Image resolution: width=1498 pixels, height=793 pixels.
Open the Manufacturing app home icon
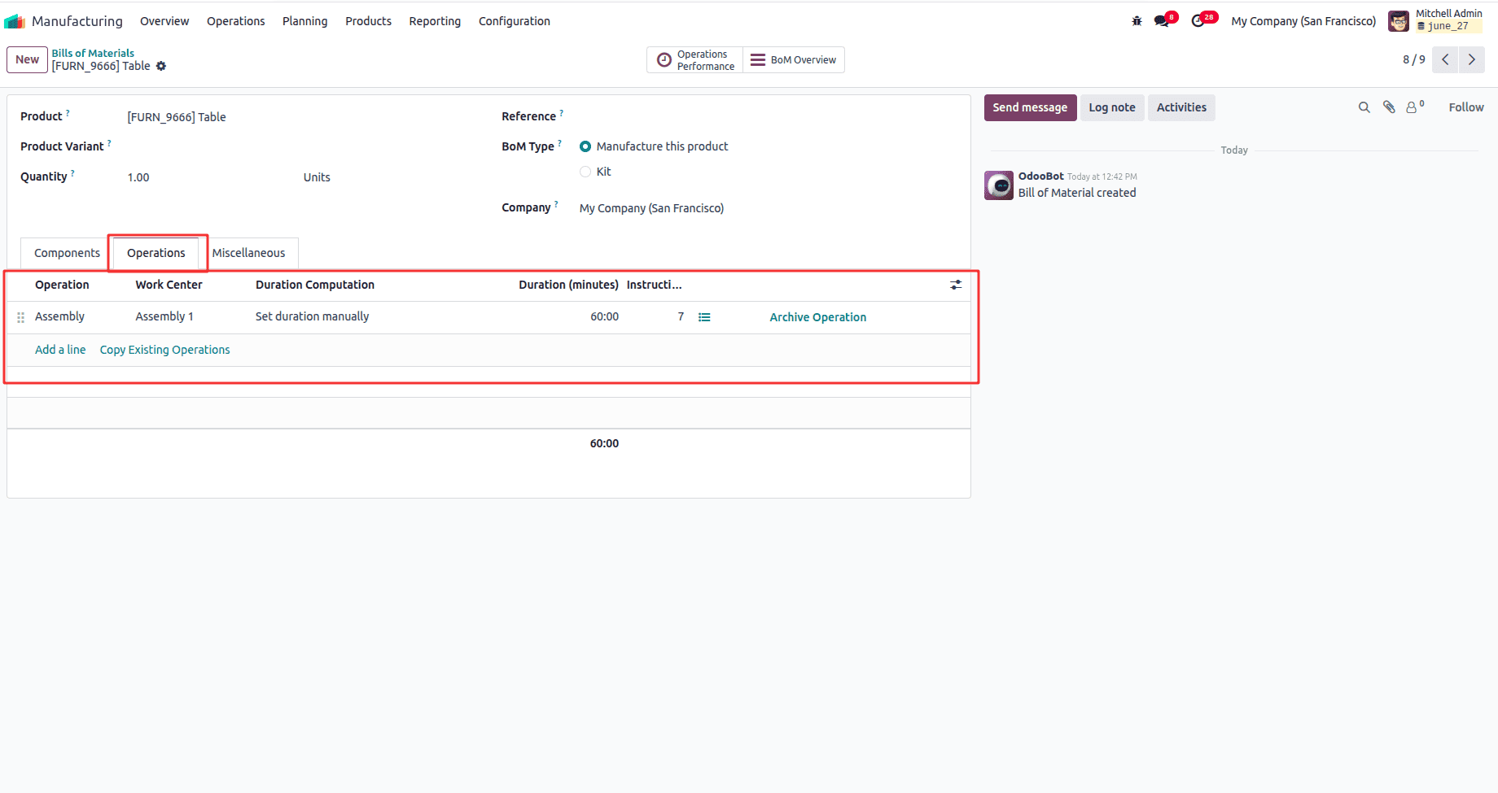coord(15,21)
